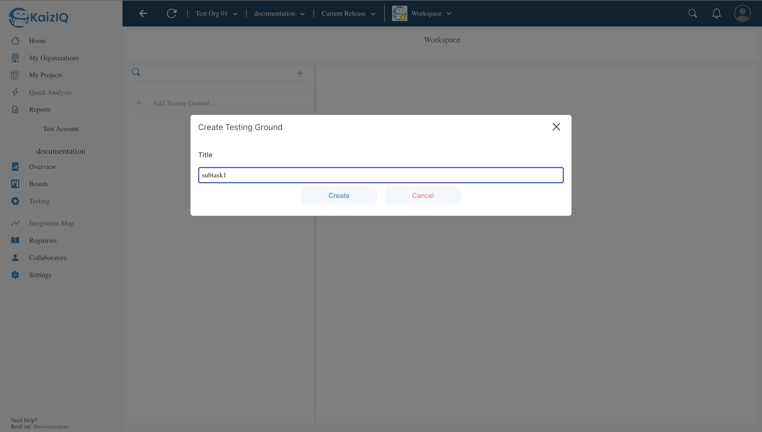Click the Registries book icon
This screenshot has width=762, height=432.
[x=15, y=241]
